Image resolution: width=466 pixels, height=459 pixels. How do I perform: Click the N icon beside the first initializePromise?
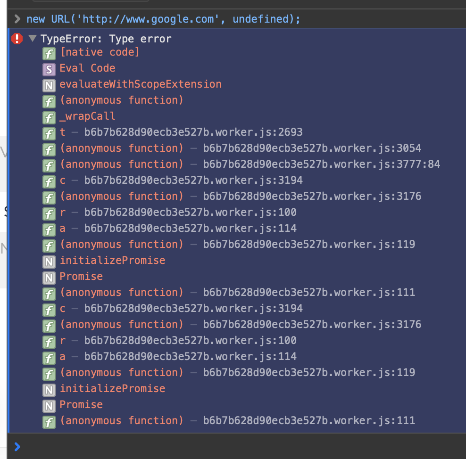tap(49, 262)
